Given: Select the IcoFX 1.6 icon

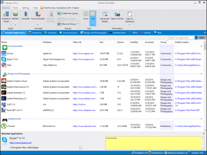Looking at the screenshot, I should [x=4, y=104].
